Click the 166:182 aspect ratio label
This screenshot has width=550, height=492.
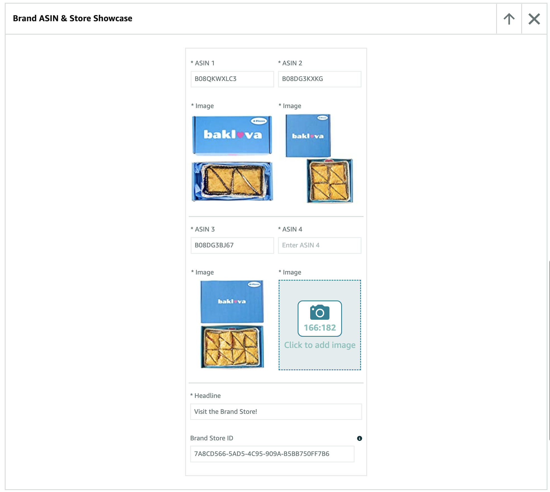tap(320, 328)
